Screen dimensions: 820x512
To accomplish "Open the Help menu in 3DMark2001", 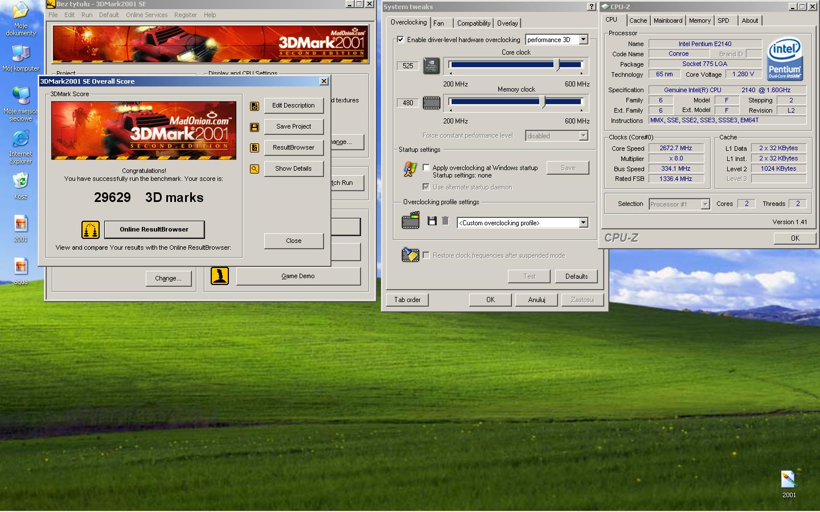I will 210,15.
